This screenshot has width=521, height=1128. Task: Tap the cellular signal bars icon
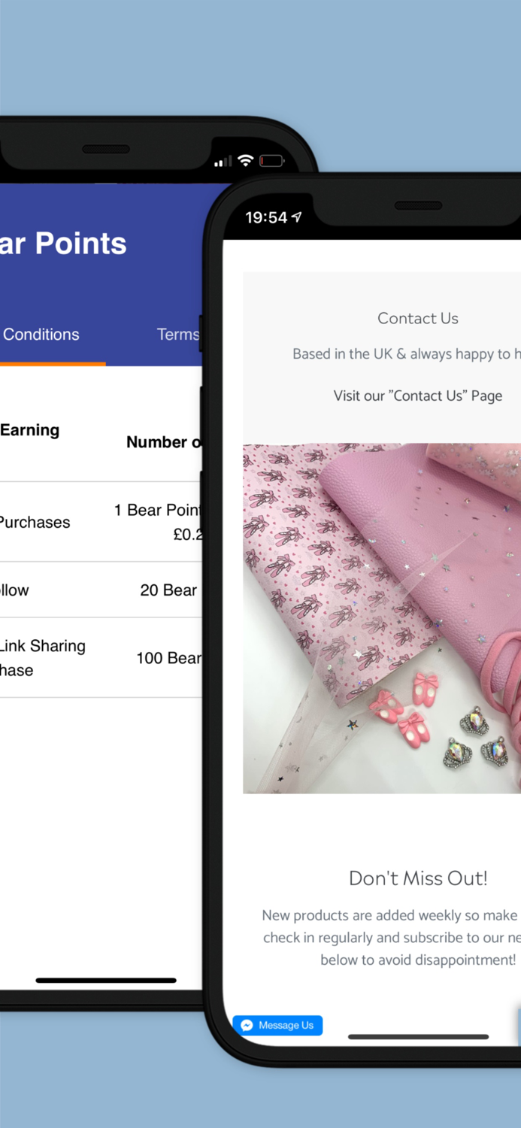[223, 162]
